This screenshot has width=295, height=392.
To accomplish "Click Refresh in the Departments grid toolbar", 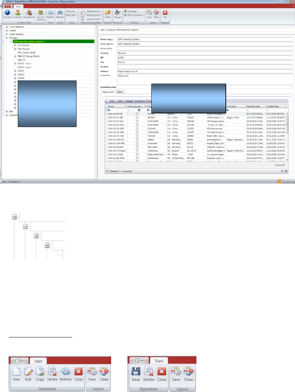I will 139,101.
